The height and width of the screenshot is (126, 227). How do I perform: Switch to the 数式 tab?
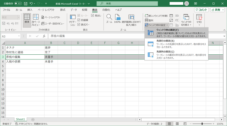(x=63, y=10)
